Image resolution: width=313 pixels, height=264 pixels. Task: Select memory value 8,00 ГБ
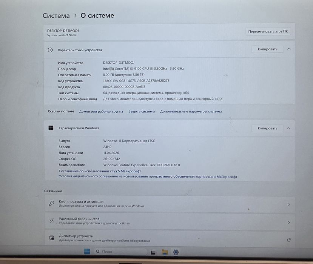tap(124, 75)
